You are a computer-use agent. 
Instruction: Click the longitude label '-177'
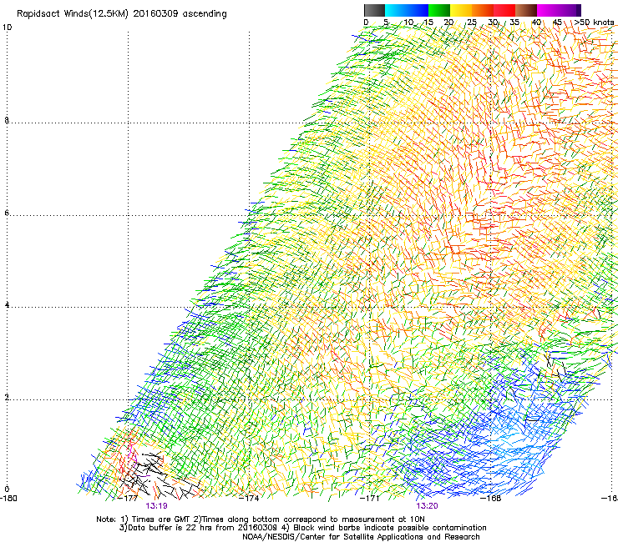point(128,499)
